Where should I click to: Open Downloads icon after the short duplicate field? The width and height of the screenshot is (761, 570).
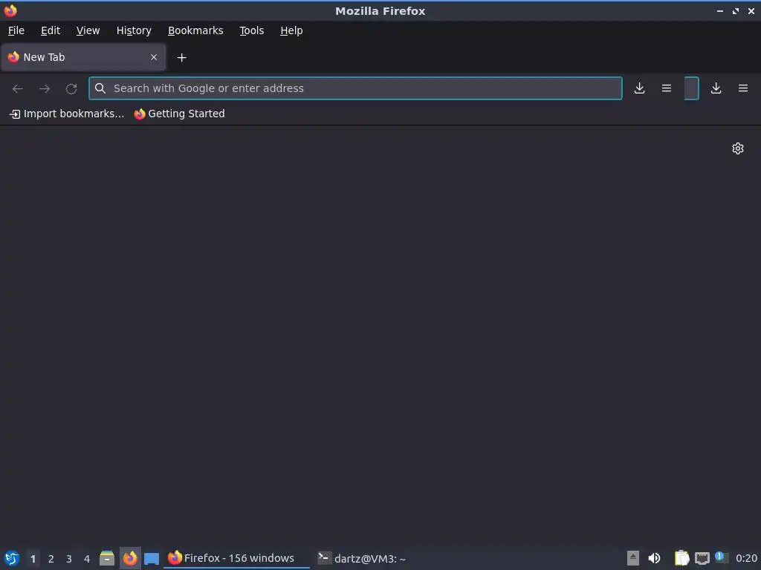pos(716,88)
